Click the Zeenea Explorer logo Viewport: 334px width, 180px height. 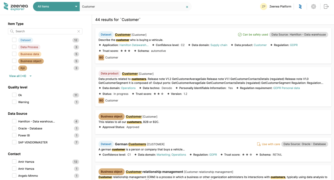16,6
